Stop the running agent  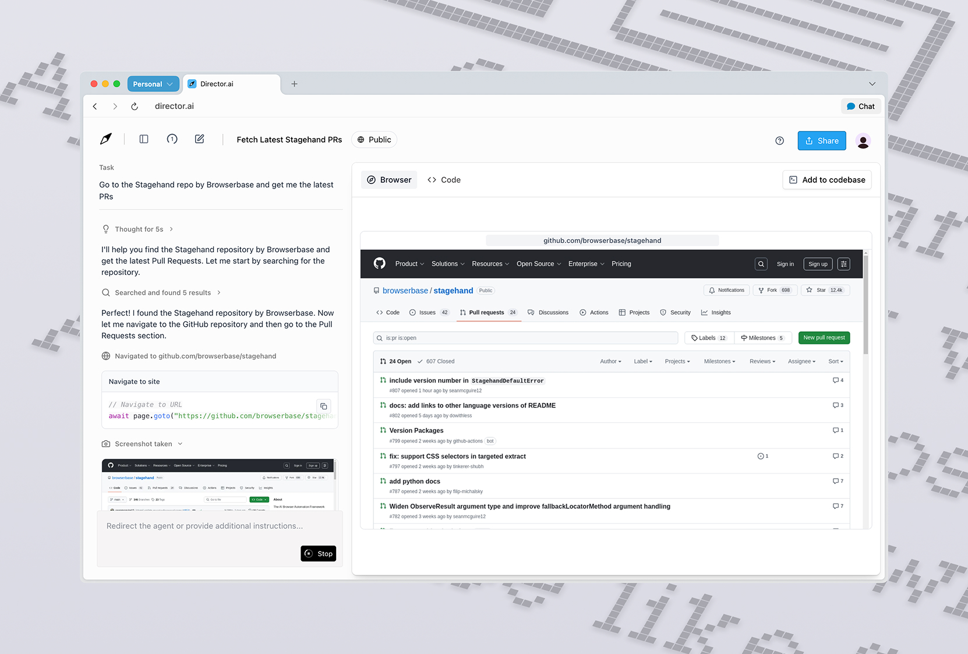[x=318, y=553]
